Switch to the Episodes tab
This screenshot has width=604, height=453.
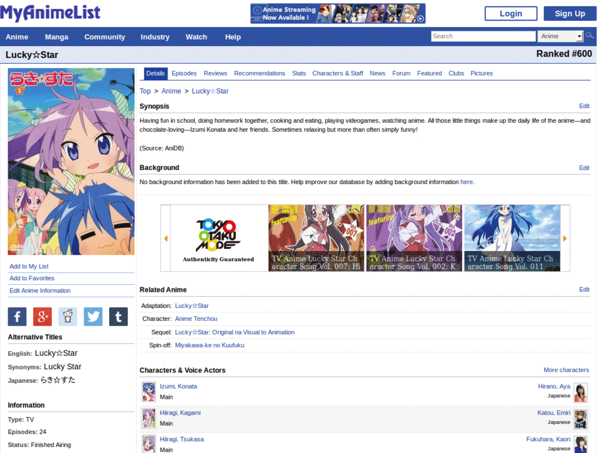coord(184,73)
